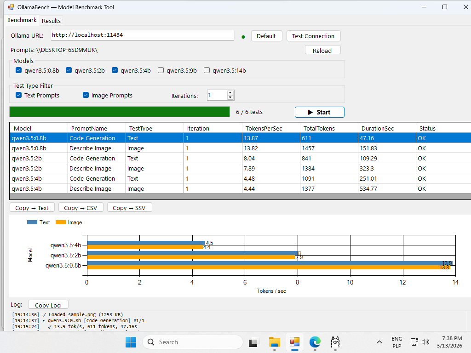The width and height of the screenshot is (471, 353).
Task: Sort by the Status column header
Action: tap(443, 128)
